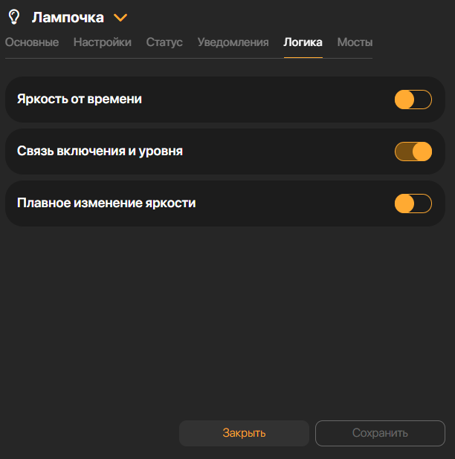
Task: Open the Мосты tab
Action: coord(355,42)
